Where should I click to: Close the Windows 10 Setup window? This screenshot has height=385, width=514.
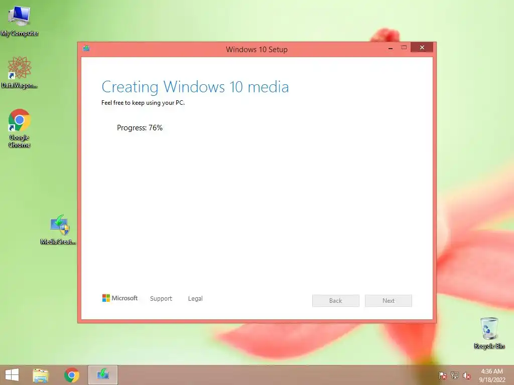click(x=422, y=48)
